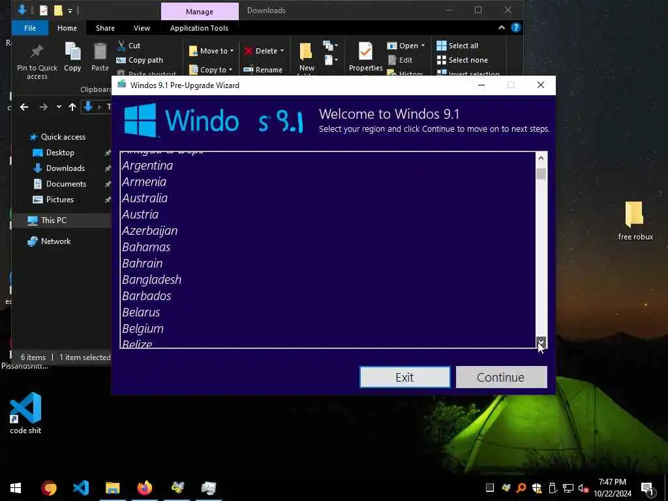Switch to the Share ribbon tab
Viewport: 668px width, 501px height.
pos(105,28)
